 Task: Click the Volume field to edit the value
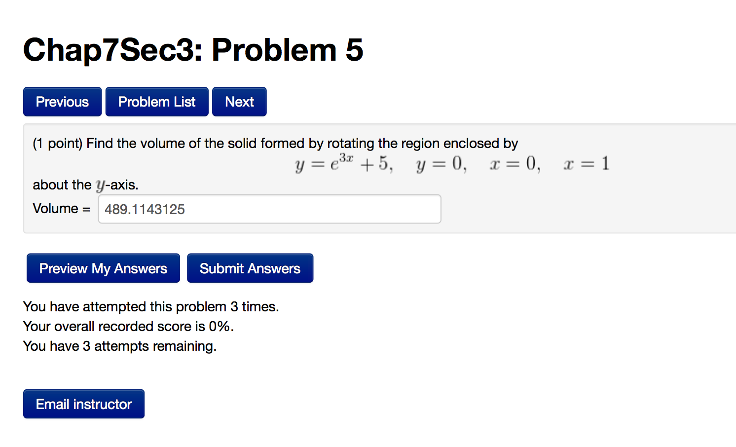coord(269,209)
